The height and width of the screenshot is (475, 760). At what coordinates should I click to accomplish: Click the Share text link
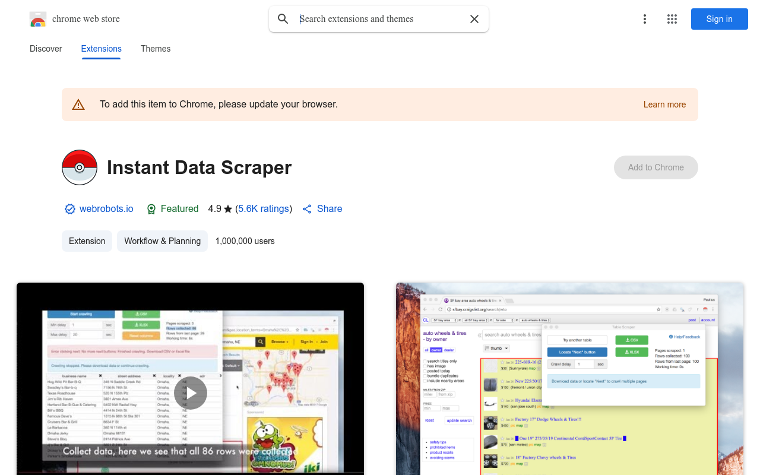click(330, 209)
